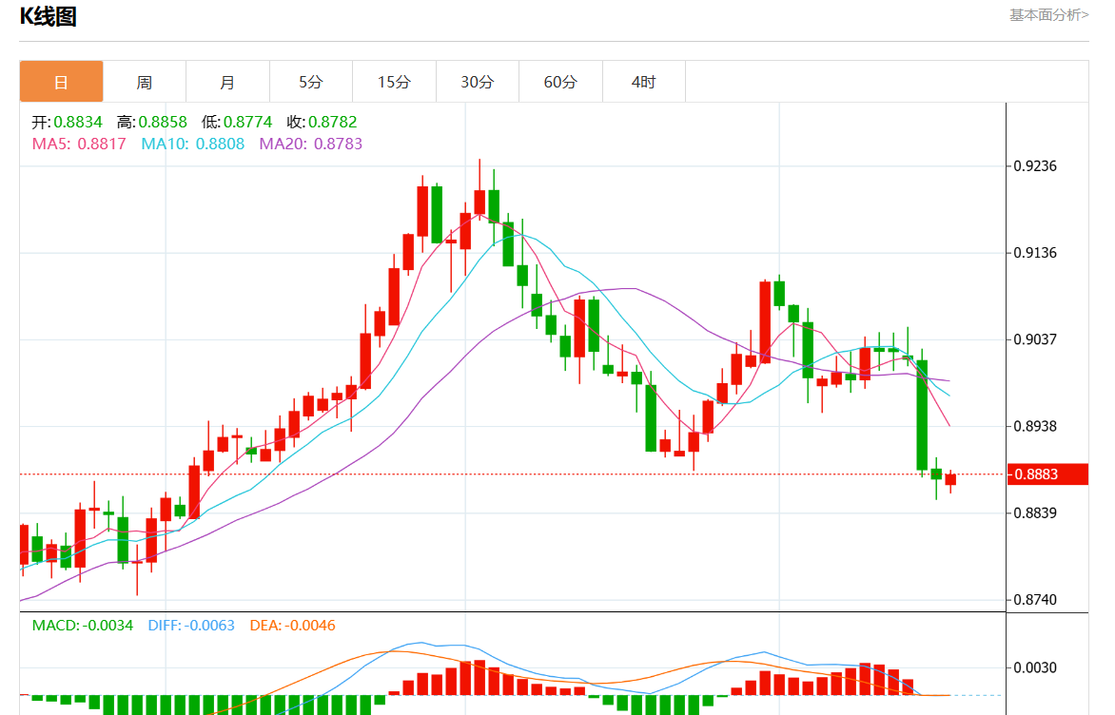Open the 5分 interval tab
The height and width of the screenshot is (715, 1115).
point(311,82)
